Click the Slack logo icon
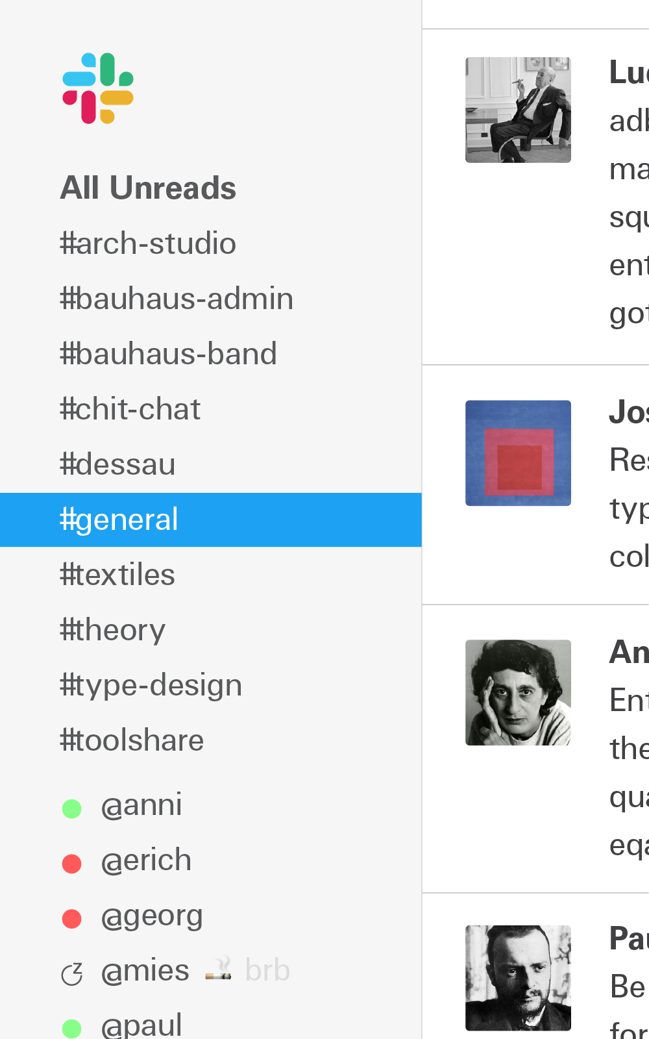 tap(98, 88)
